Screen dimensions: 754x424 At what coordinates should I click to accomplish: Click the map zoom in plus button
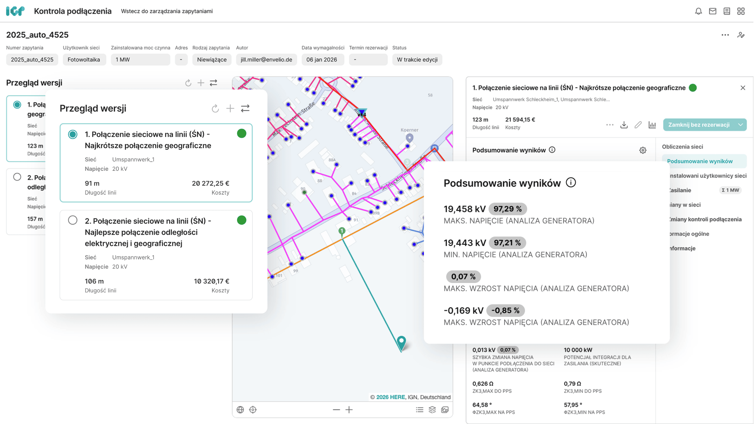point(349,410)
